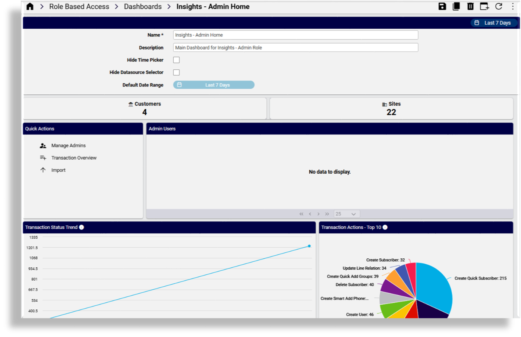
Task: Click the Transaction Actions Top 10 info toggle
Action: [x=385, y=227]
